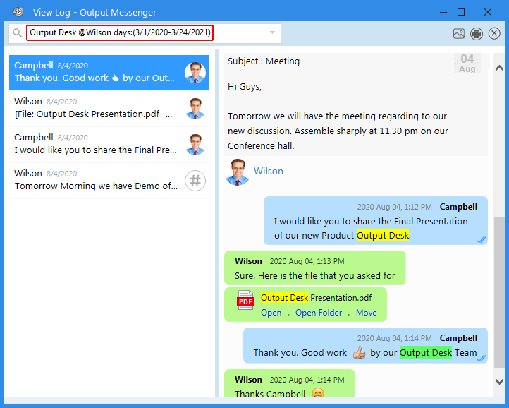Click the read-receipt checkmarks on the 1:12 PM message

pyautogui.click(x=481, y=240)
